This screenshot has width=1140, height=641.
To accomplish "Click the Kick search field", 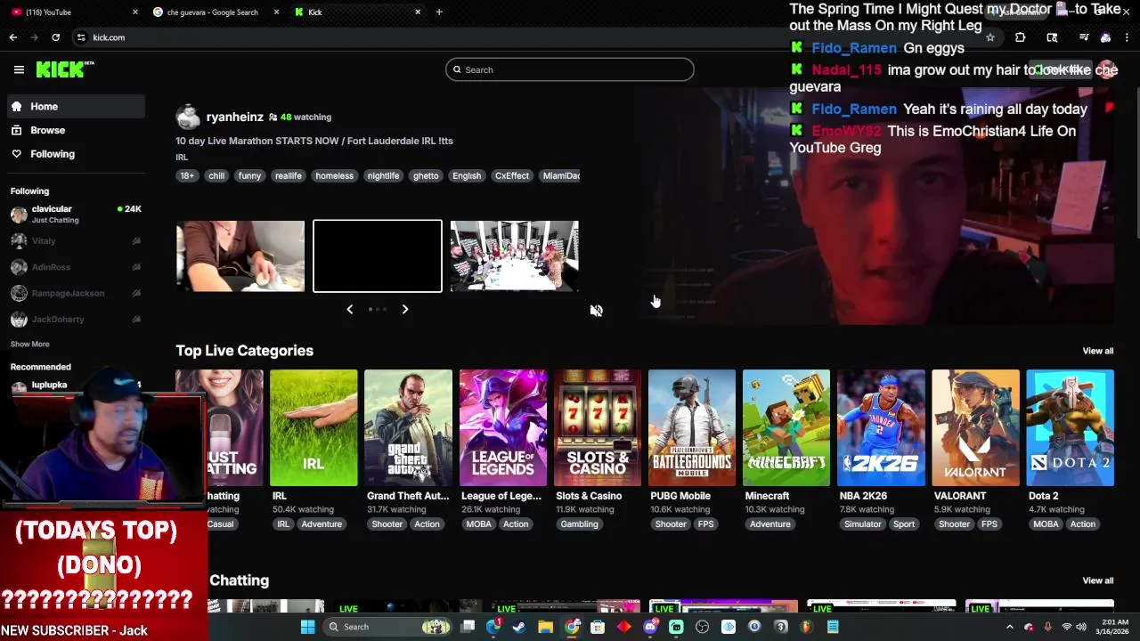I will tap(570, 69).
